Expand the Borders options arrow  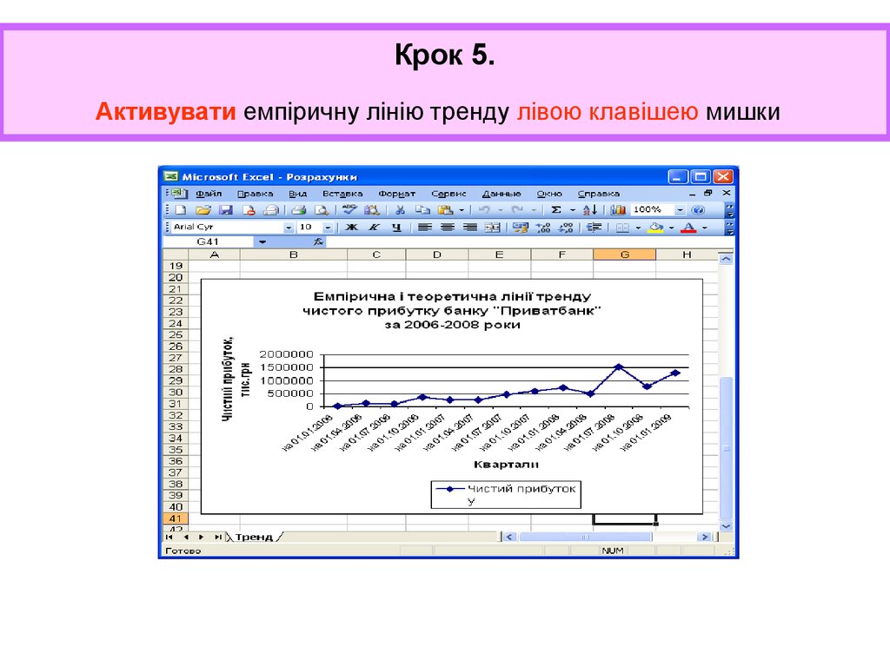pyautogui.click(x=639, y=228)
